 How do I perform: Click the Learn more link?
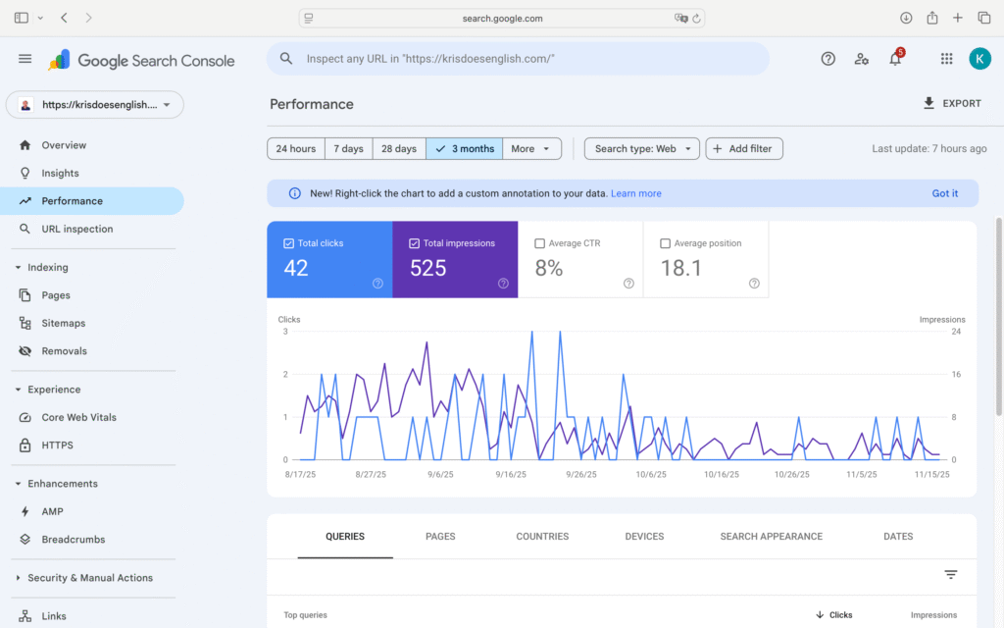pyautogui.click(x=635, y=193)
